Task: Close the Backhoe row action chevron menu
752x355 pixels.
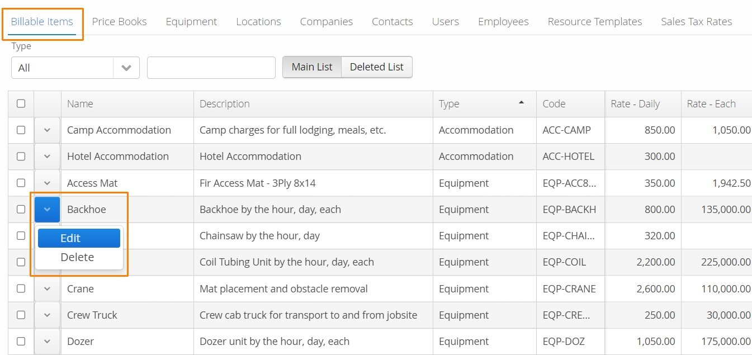Action: [47, 210]
